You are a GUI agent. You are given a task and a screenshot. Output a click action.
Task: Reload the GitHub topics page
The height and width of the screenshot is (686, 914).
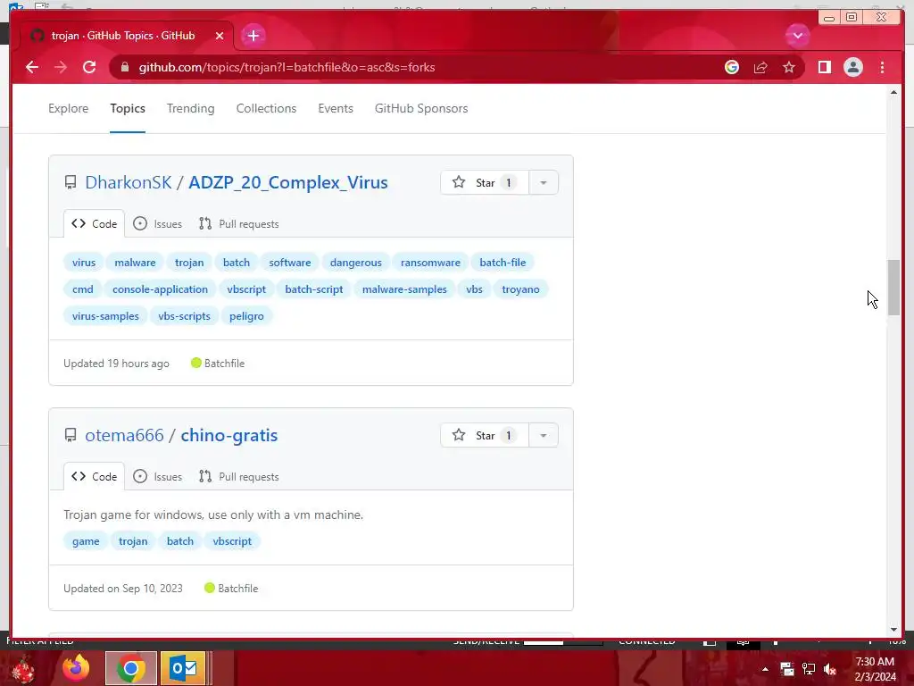coord(89,67)
